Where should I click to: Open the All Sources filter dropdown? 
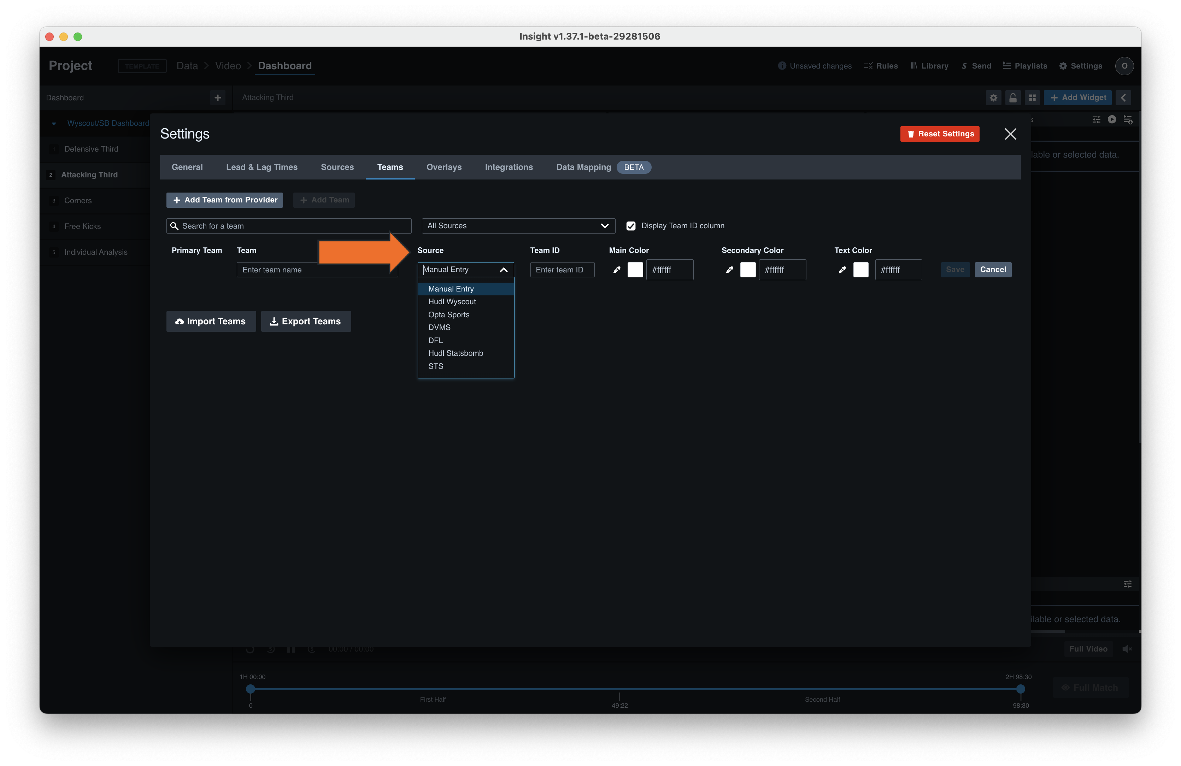click(518, 226)
